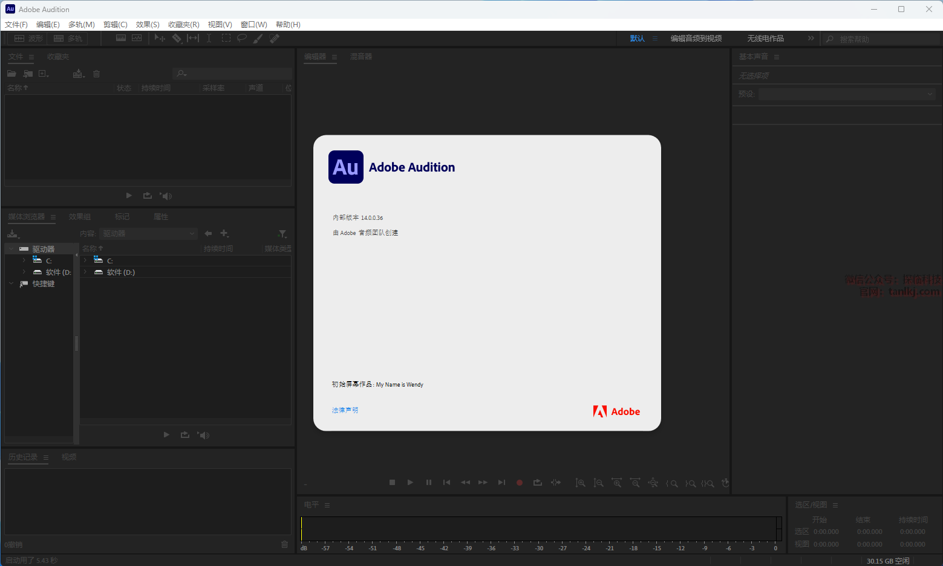Expand the C: drive in the folder tree
This screenshot has height=566, width=943.
point(24,260)
